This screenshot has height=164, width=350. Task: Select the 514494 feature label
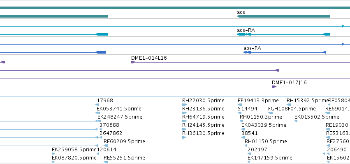(248, 109)
